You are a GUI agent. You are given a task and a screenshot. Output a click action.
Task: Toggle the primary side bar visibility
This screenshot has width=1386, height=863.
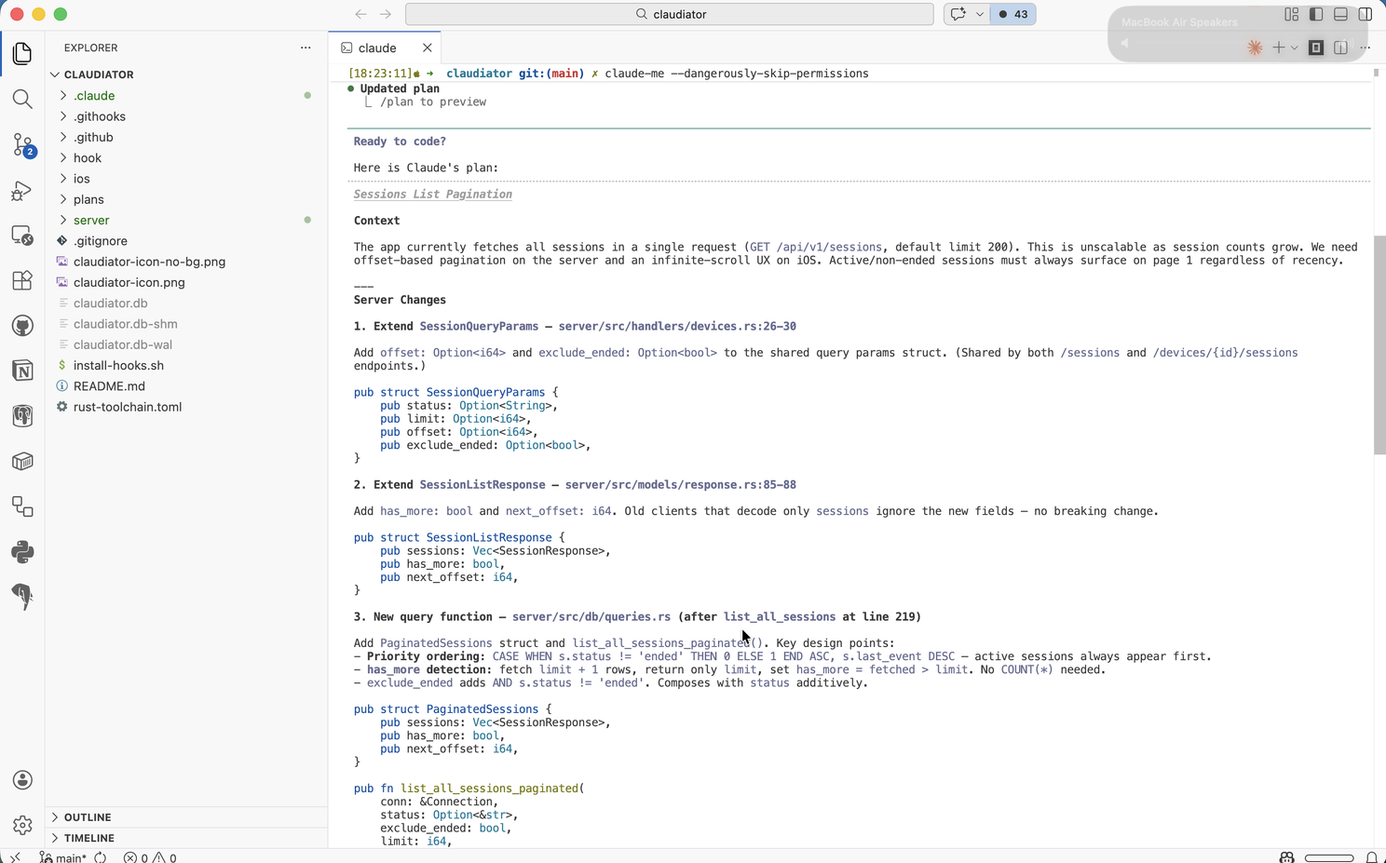(1316, 14)
